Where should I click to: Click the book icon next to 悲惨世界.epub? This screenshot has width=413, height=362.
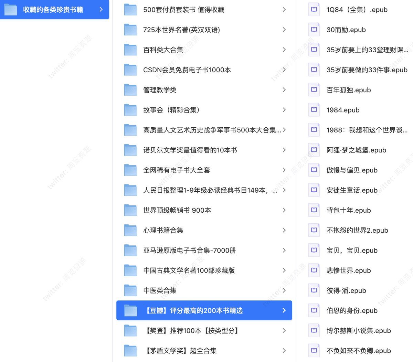click(x=314, y=270)
